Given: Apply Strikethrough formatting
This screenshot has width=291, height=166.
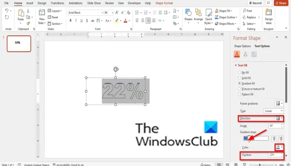Looking at the screenshot, I should pyautogui.click(x=92, y=21).
